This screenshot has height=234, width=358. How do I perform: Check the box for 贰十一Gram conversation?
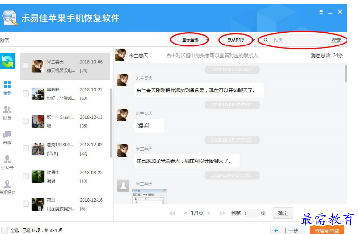[x=25, y=121]
